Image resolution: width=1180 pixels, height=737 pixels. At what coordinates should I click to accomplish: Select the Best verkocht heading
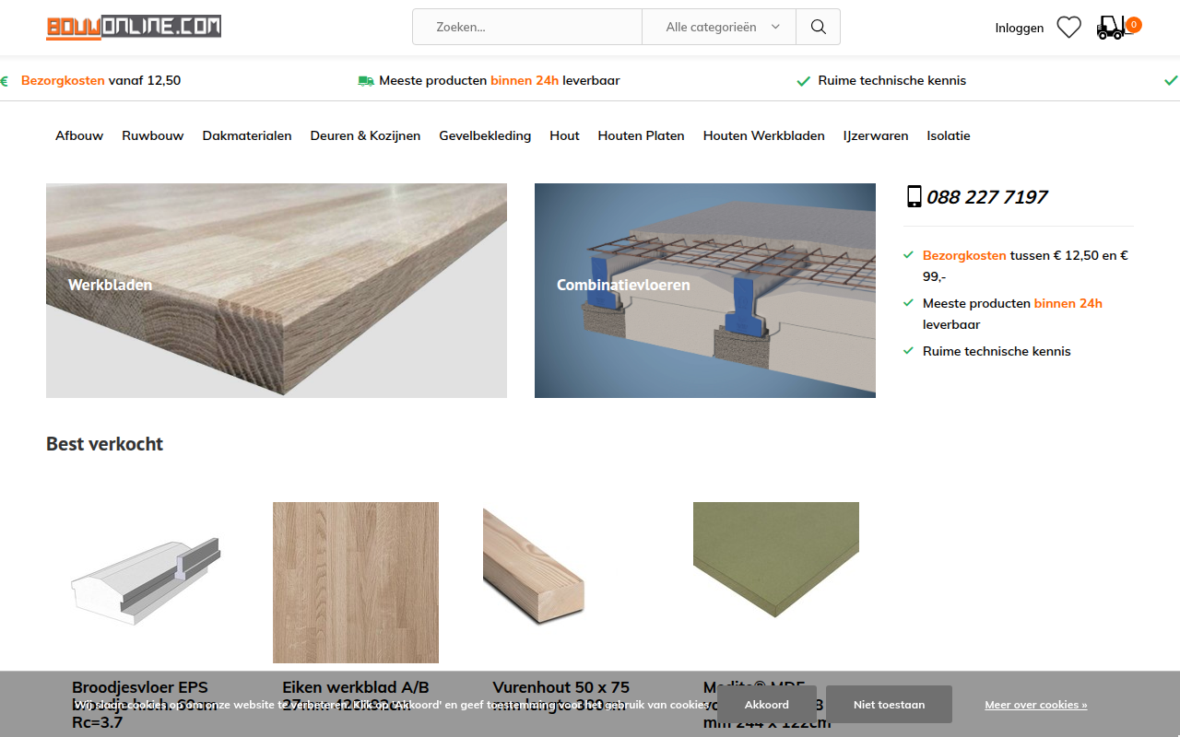104,443
